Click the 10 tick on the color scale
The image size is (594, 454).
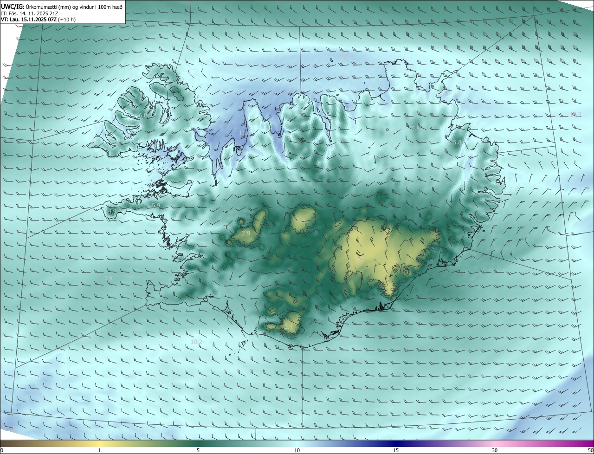[x=297, y=450]
